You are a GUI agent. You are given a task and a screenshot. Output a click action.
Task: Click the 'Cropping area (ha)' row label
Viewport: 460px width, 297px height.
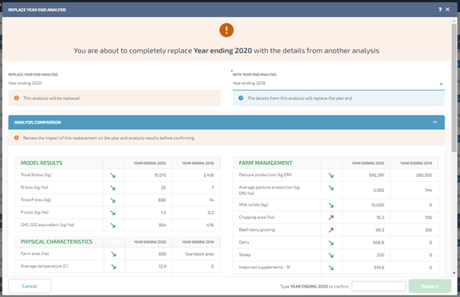point(257,217)
